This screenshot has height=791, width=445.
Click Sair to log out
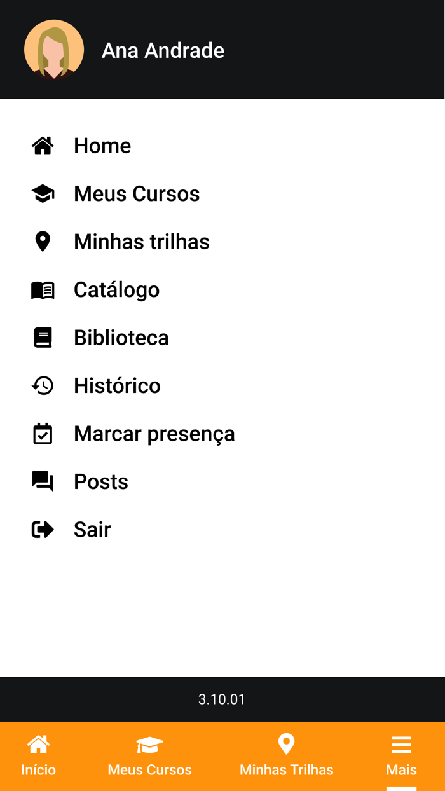[x=92, y=529]
